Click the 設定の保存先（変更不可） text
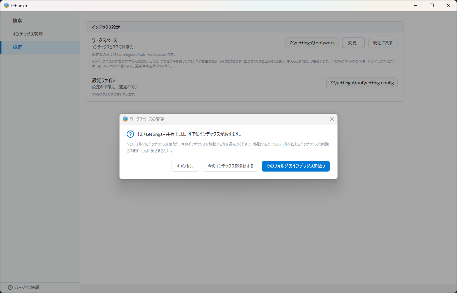The image size is (457, 293). (x=115, y=87)
